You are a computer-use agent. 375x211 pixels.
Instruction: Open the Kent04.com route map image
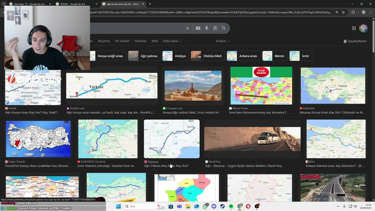point(112,86)
